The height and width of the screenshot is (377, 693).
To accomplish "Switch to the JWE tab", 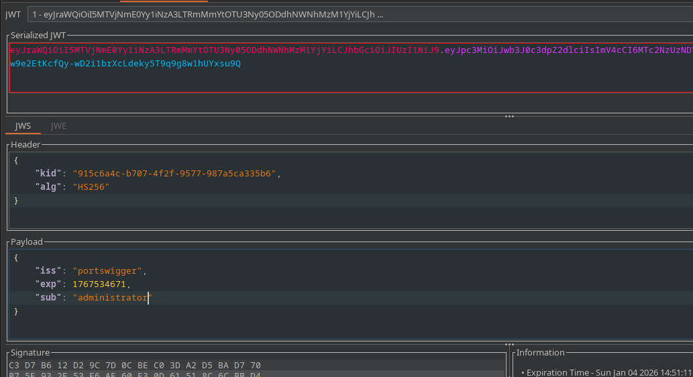I will pyautogui.click(x=58, y=125).
